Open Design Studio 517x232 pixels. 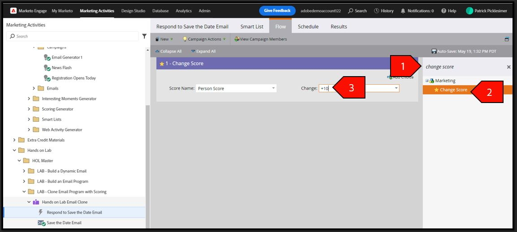[133, 11]
